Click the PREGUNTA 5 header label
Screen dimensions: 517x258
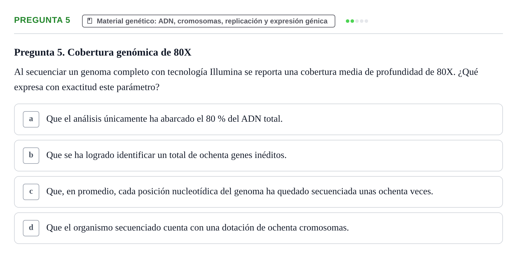click(x=42, y=20)
